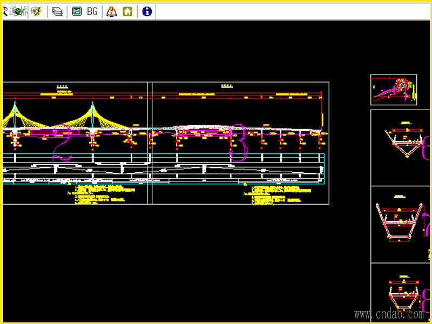Click the magnifier icon at toolbar start
432x324 pixels.
click(6, 11)
